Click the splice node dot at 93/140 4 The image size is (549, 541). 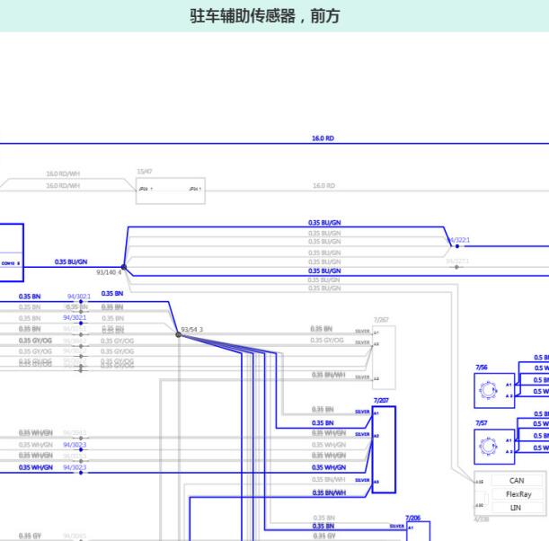pyautogui.click(x=124, y=267)
